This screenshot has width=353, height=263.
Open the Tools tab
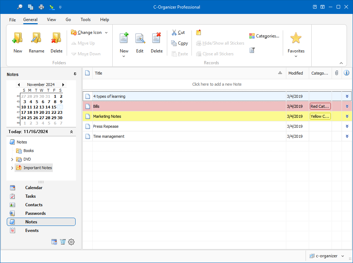(86, 20)
